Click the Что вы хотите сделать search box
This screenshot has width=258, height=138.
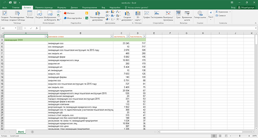point(137,8)
